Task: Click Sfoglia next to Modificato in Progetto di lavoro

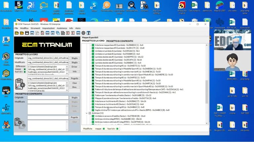Action: pyautogui.click(x=74, y=62)
